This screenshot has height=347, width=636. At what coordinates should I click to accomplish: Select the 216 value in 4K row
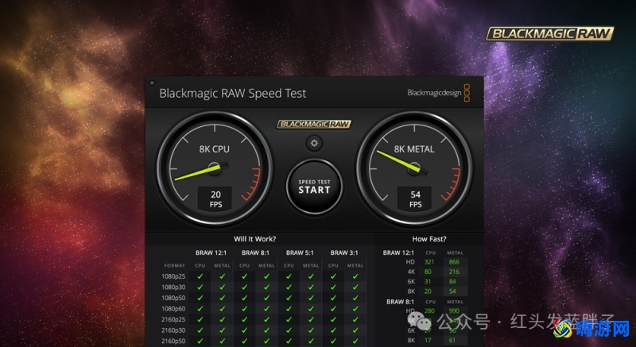click(454, 272)
